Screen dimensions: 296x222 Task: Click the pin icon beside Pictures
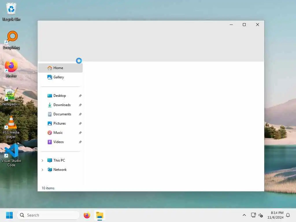pyautogui.click(x=80, y=123)
